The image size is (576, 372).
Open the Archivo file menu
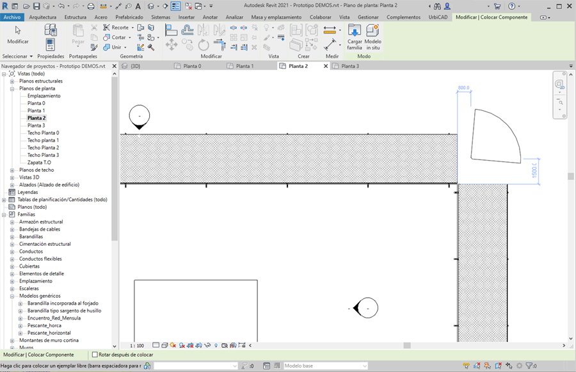(12, 17)
